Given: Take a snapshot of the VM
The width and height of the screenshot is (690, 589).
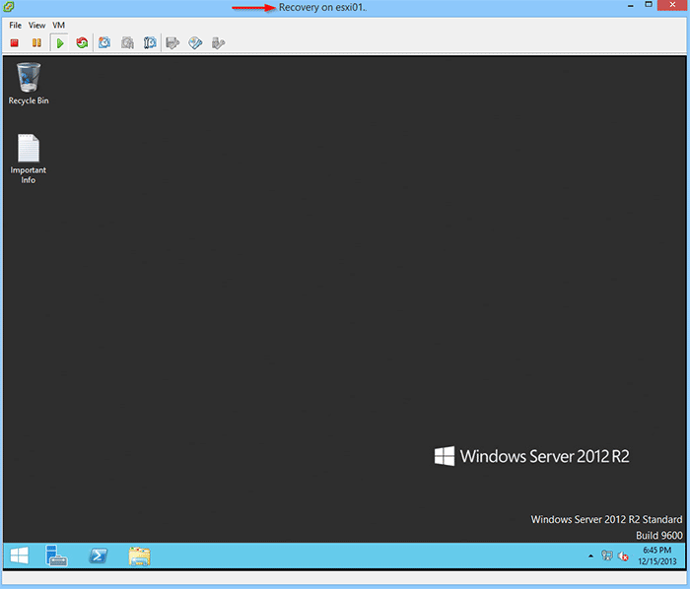Looking at the screenshot, I should (x=104, y=42).
